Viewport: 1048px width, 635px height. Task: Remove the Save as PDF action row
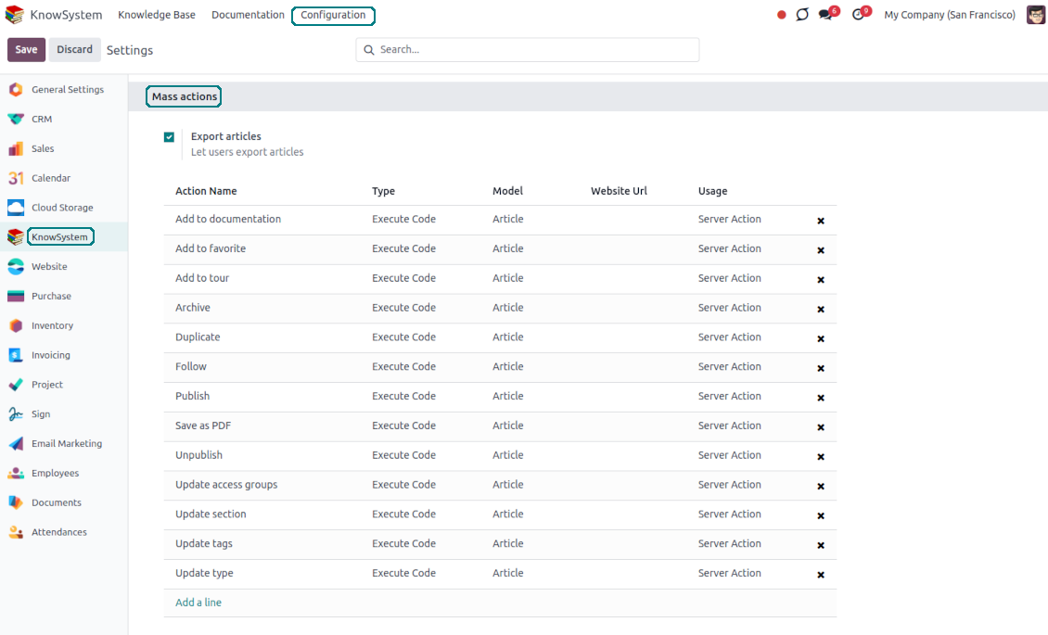pos(820,427)
